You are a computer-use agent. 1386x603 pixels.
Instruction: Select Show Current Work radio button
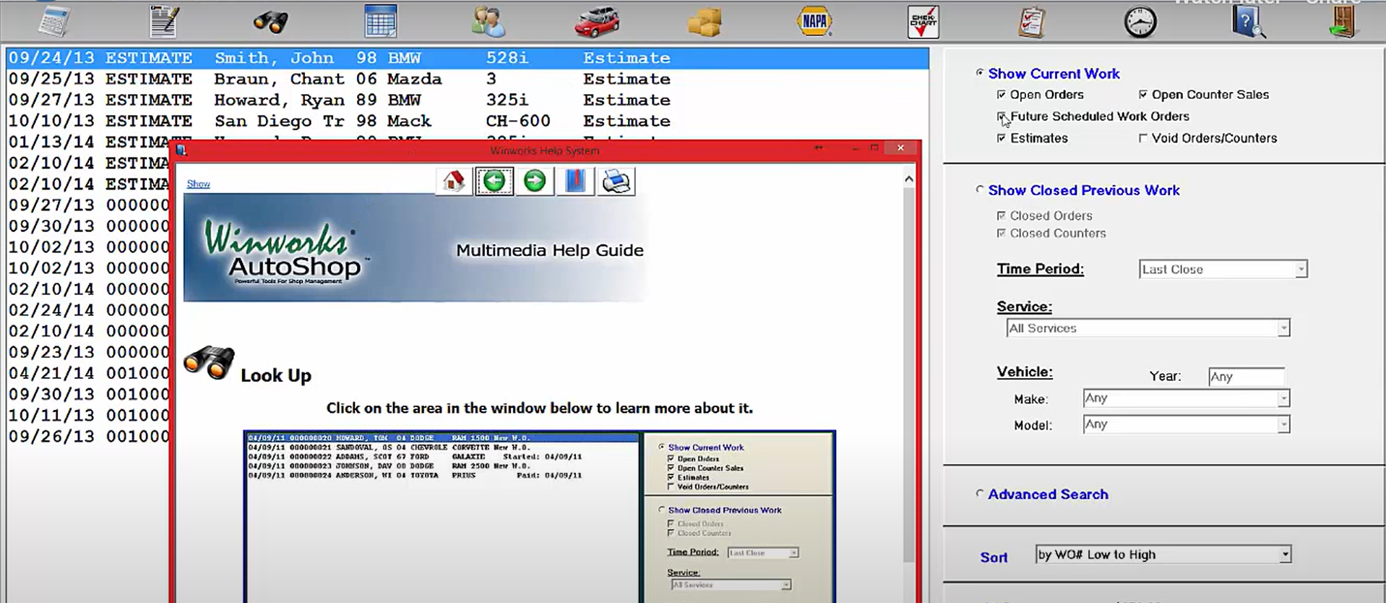click(980, 72)
